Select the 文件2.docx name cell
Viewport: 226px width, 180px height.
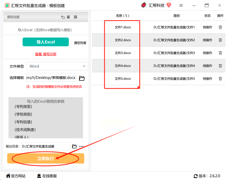tap(123, 40)
